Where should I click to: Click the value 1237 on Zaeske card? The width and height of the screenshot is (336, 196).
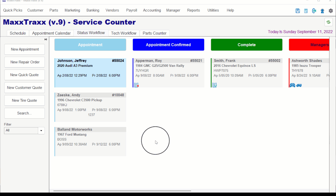click(x=92, y=115)
